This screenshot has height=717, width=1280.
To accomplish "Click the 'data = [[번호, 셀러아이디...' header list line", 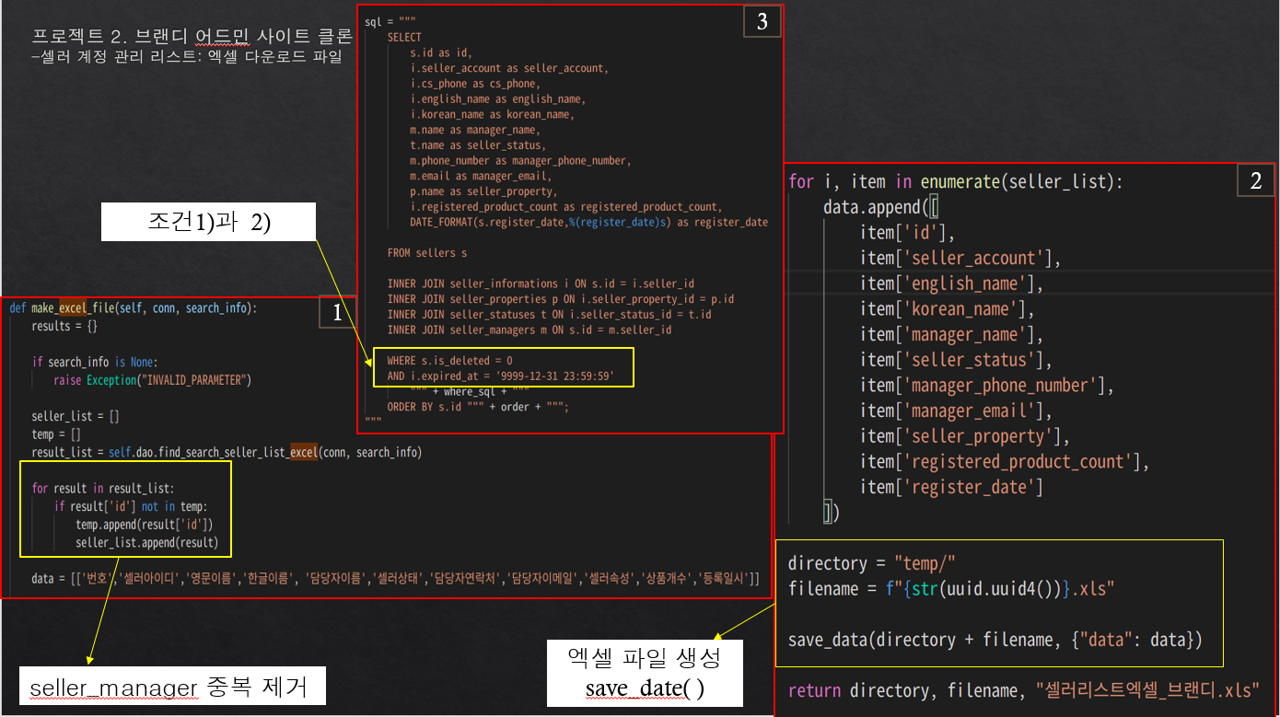I will coord(396,578).
